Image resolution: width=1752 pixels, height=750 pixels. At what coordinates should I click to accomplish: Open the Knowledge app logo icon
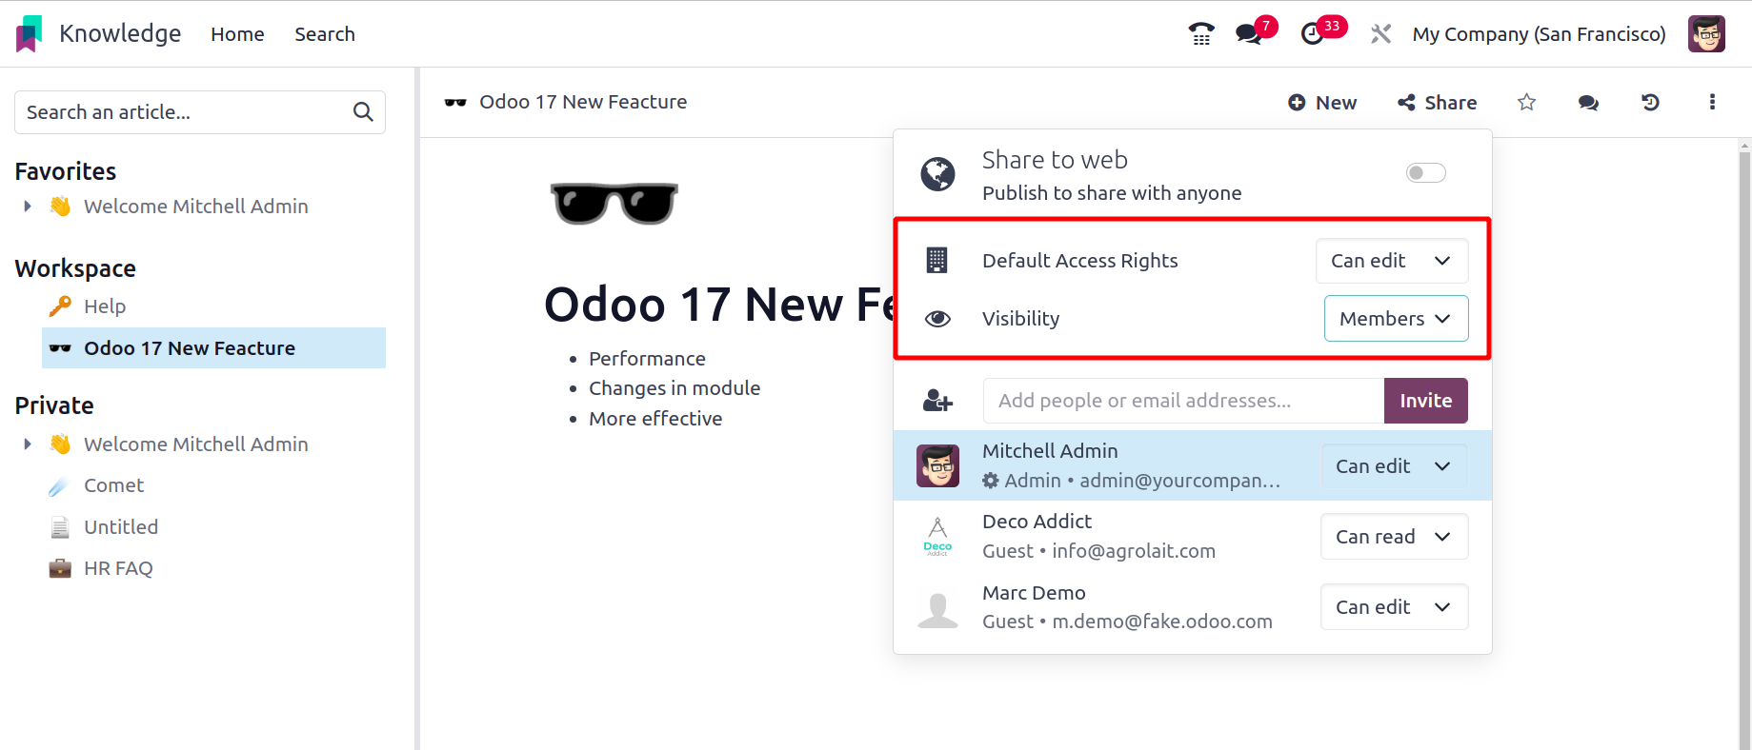(30, 33)
